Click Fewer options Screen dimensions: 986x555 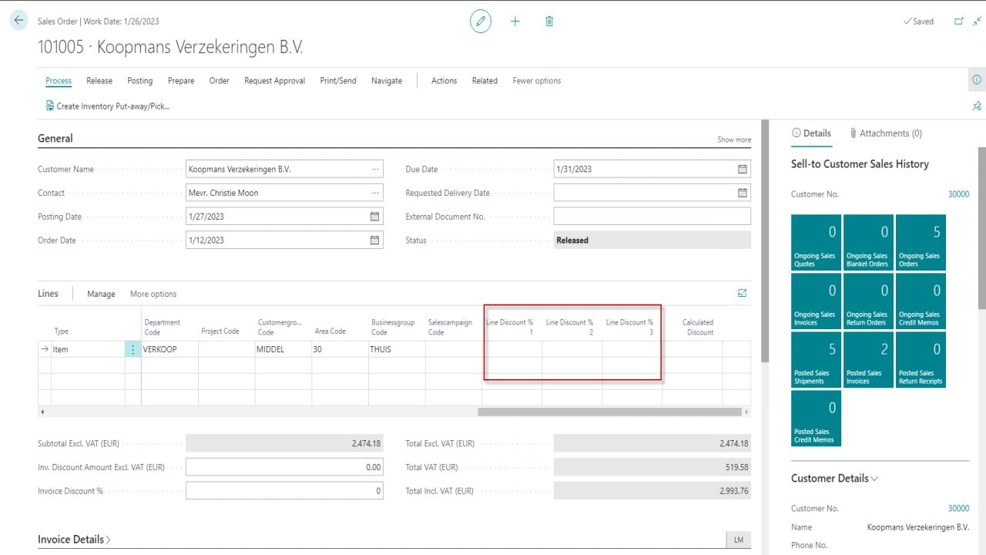(x=537, y=81)
